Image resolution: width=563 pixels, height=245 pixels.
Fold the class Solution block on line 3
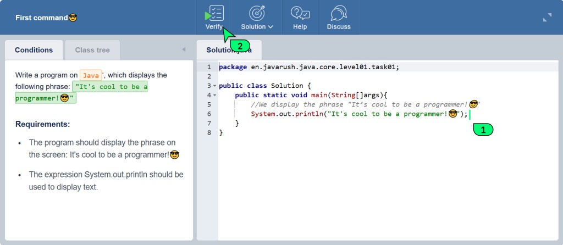pos(214,86)
